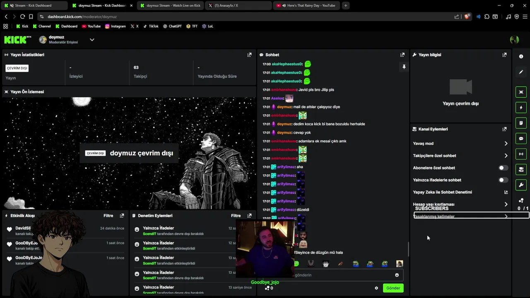Click the Aselos chat username

277,99
